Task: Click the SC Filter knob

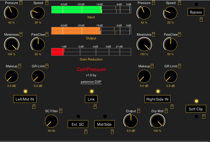Action: [x=51, y=122]
